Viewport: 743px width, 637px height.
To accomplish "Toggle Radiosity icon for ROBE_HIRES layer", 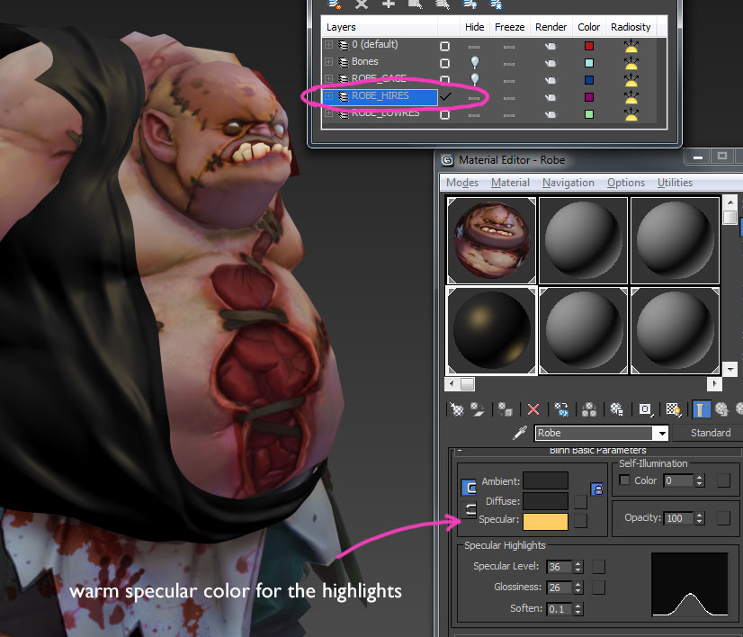I will (631, 96).
